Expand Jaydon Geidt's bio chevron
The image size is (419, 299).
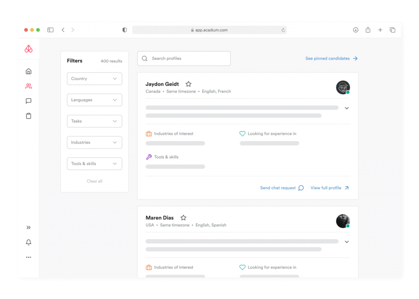tap(347, 108)
